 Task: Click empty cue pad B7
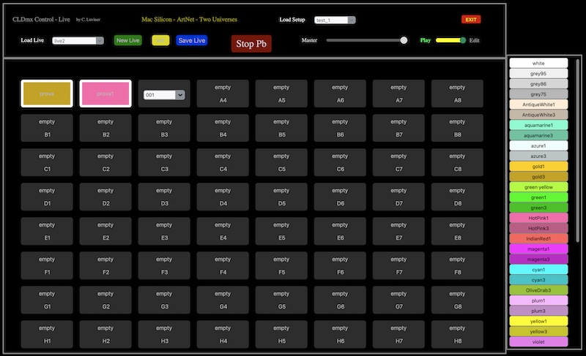point(398,128)
